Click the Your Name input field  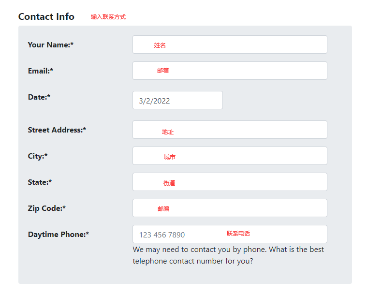coord(230,44)
